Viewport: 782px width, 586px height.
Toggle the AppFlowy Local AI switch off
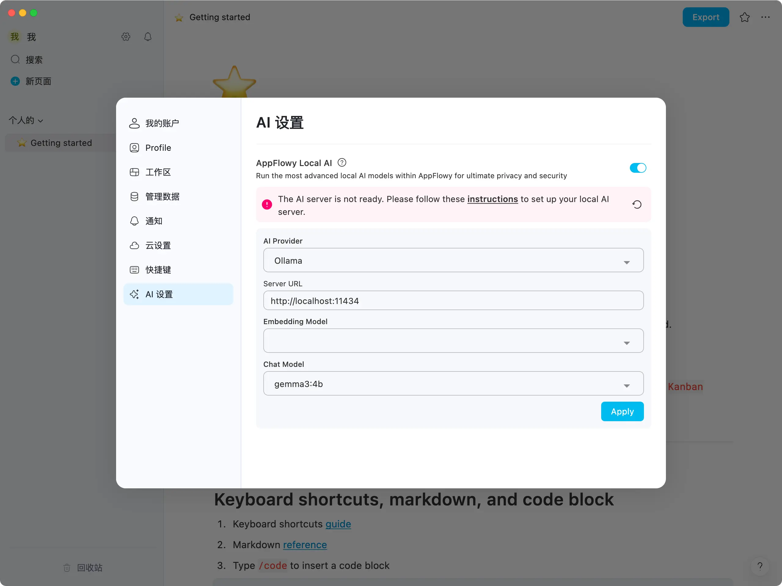coord(638,168)
